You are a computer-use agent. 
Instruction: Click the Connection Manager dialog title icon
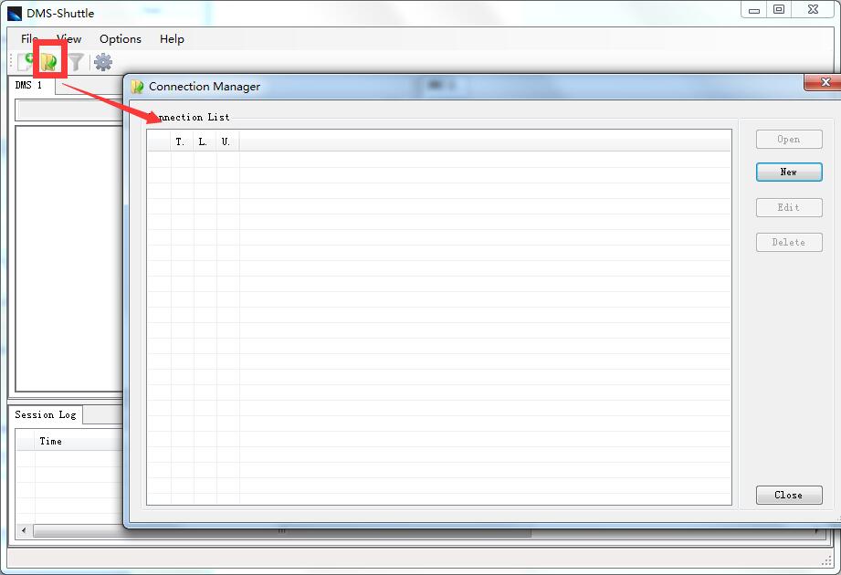137,87
